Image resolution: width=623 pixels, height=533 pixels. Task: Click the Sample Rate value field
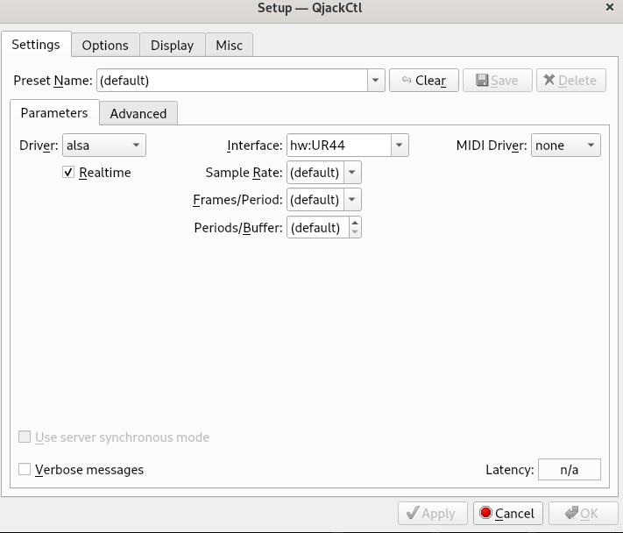[315, 173]
